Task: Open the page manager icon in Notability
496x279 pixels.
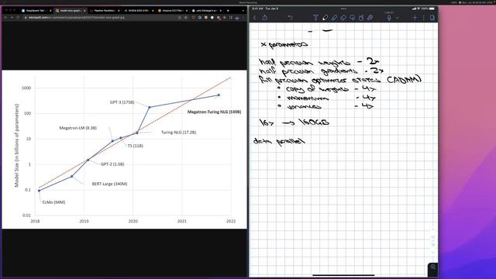Action: [432, 18]
